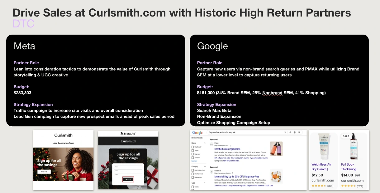Click the Email field in Meta Ad form
The height and width of the screenshot is (193, 380).
coord(128,175)
